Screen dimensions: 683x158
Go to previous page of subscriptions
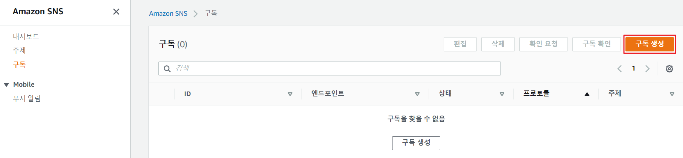click(x=619, y=69)
